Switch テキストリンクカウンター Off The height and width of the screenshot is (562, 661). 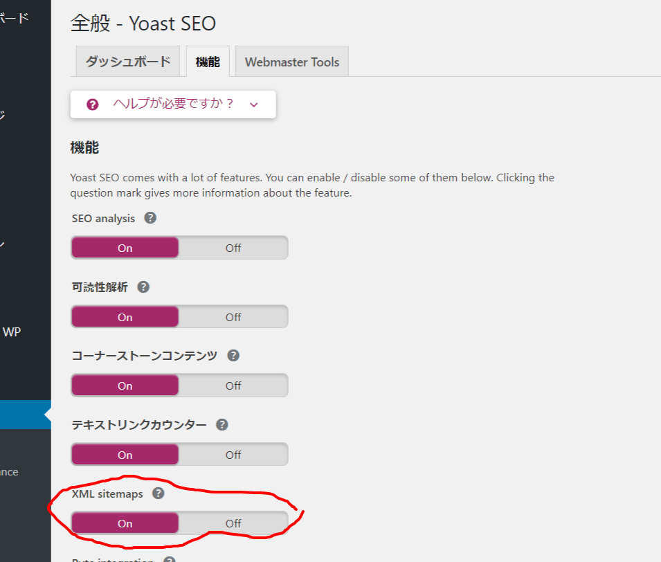233,455
